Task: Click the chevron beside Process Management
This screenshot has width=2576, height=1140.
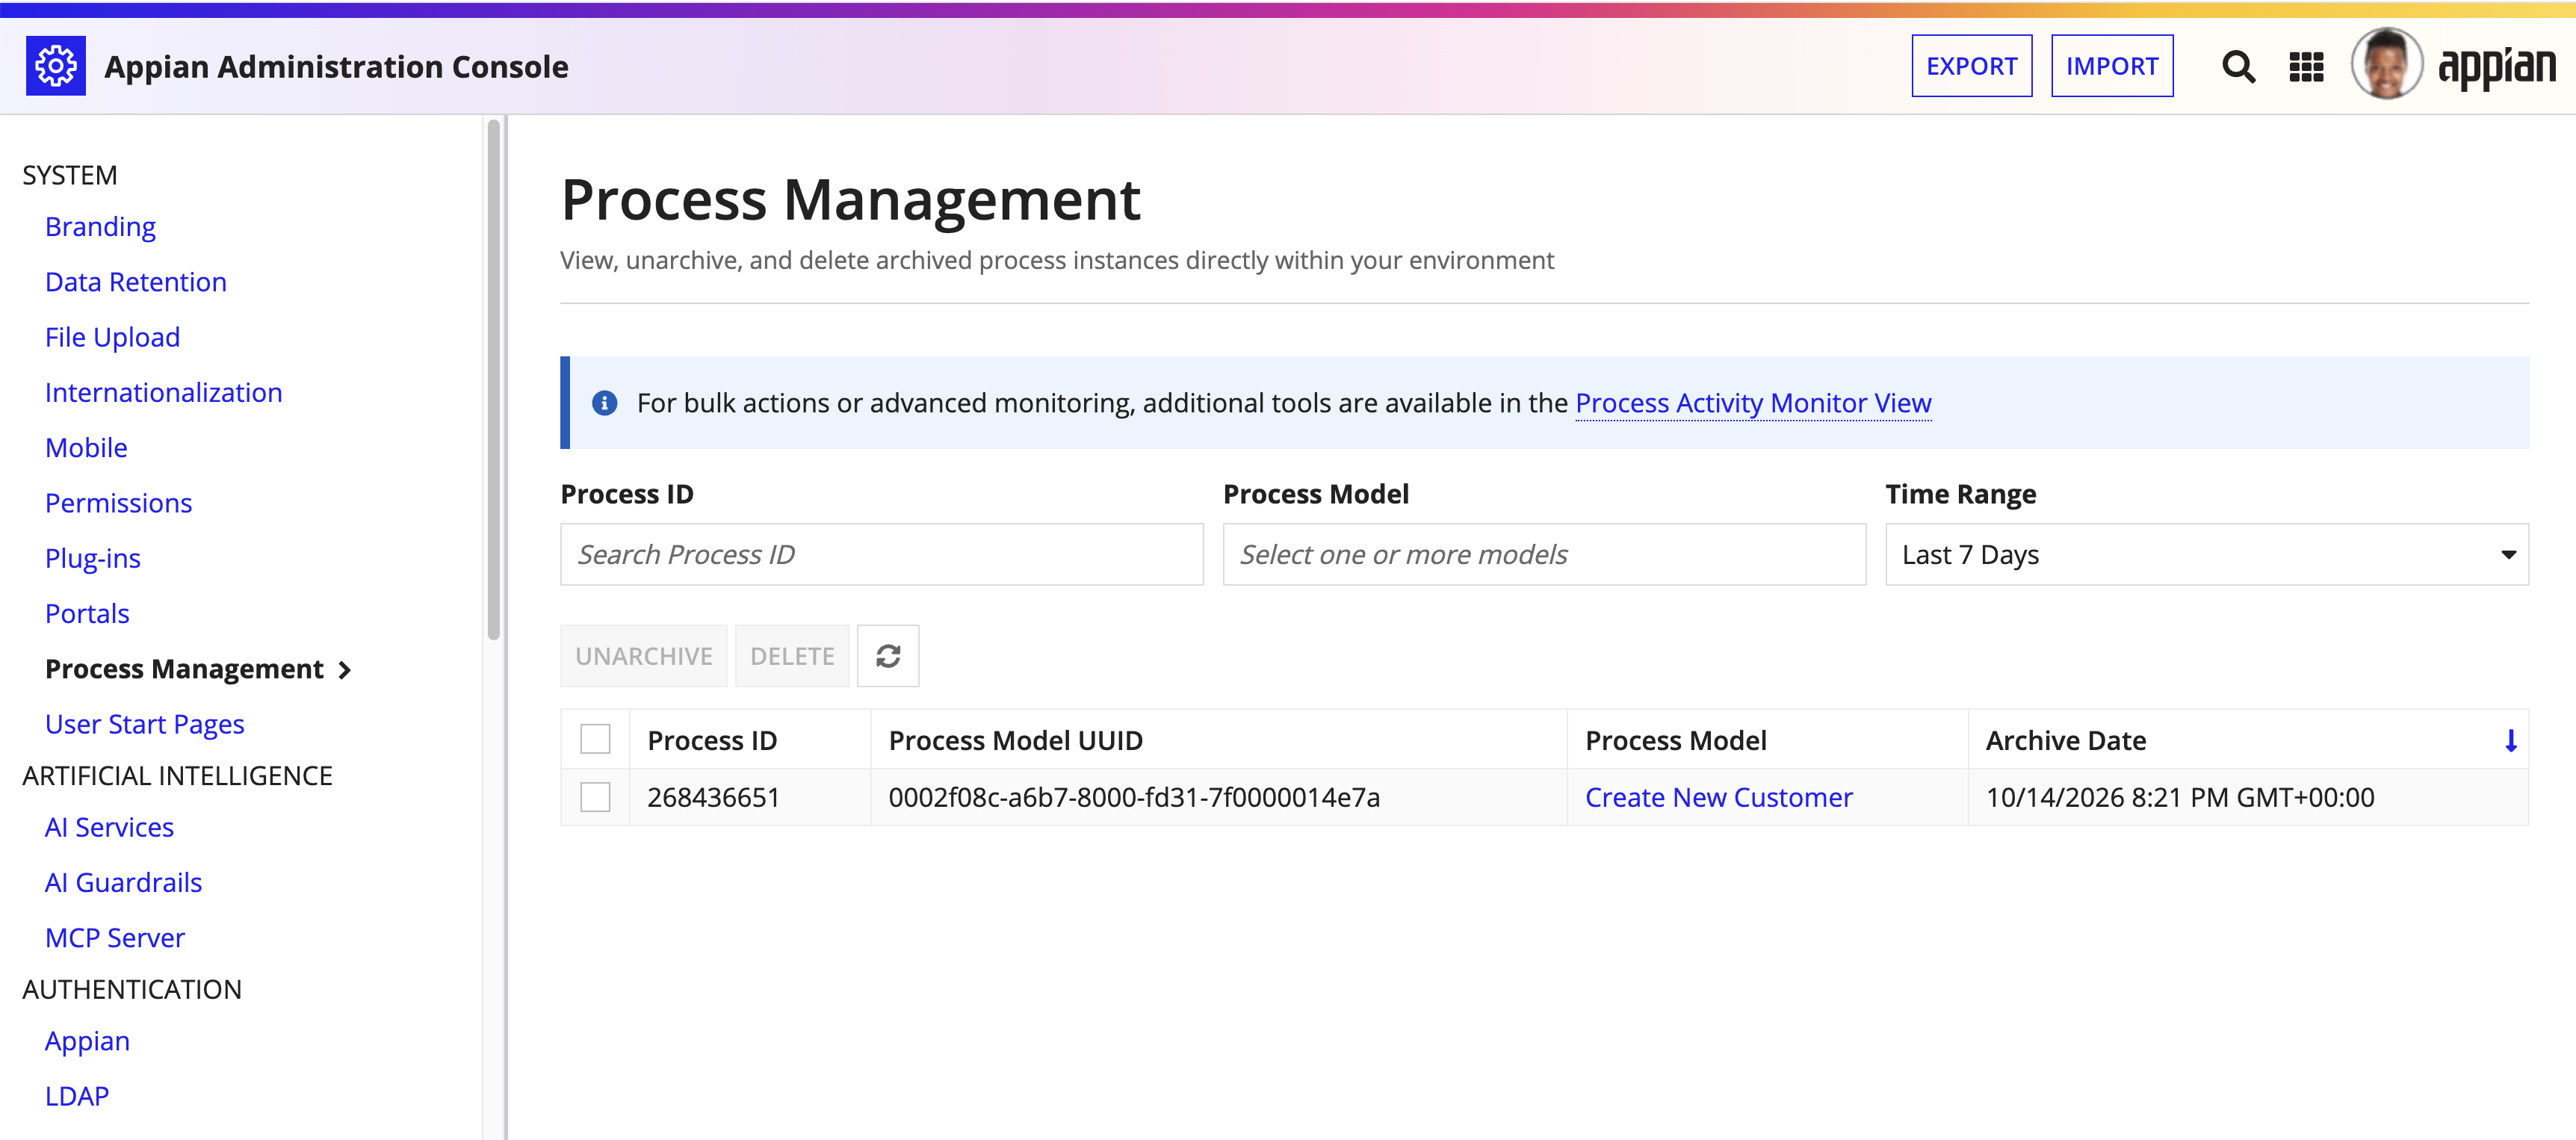Action: click(345, 671)
